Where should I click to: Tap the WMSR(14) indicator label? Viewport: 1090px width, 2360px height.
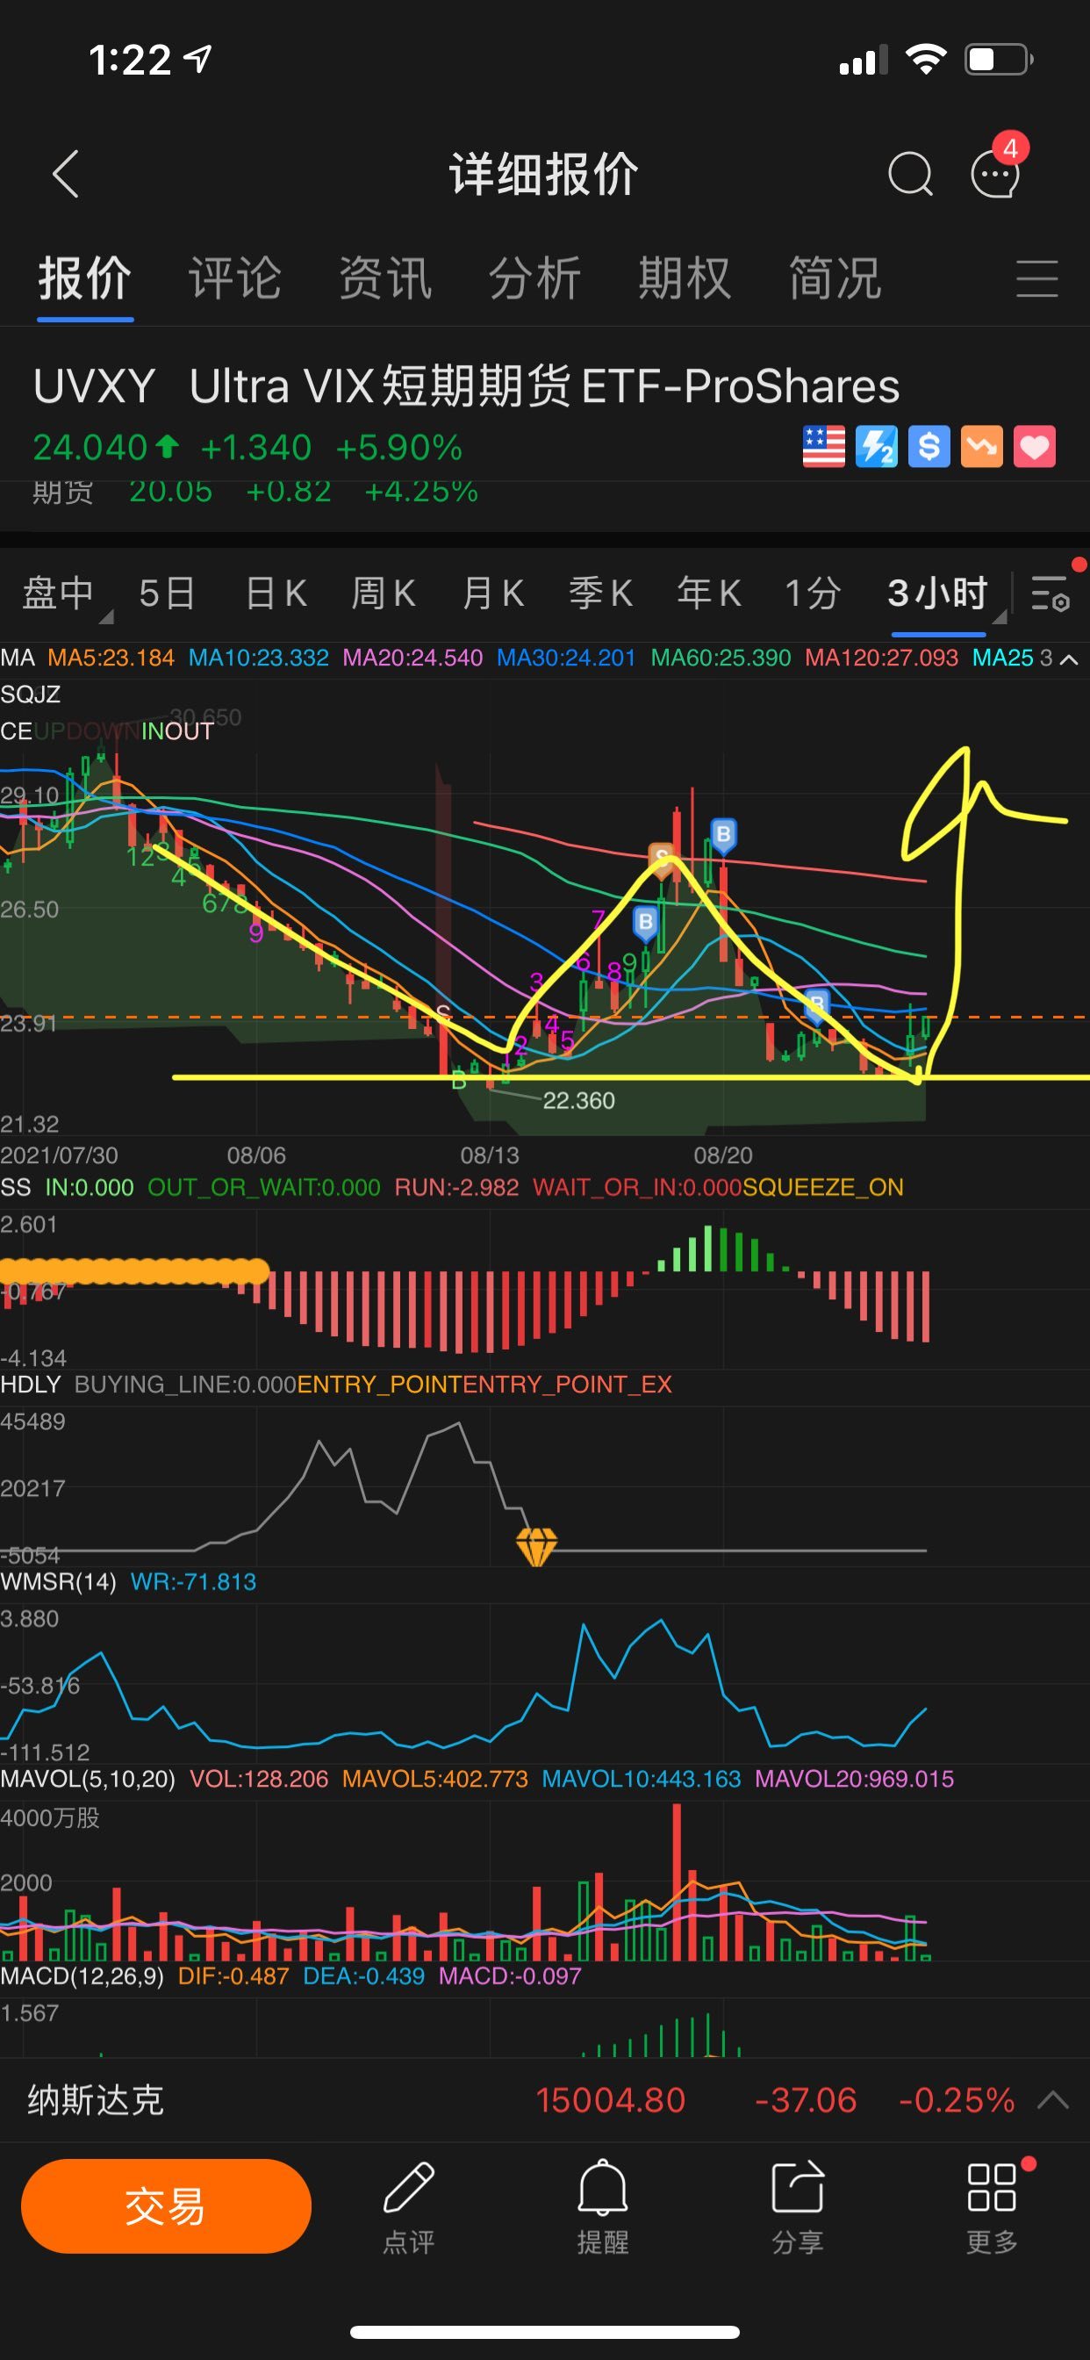coord(58,1581)
